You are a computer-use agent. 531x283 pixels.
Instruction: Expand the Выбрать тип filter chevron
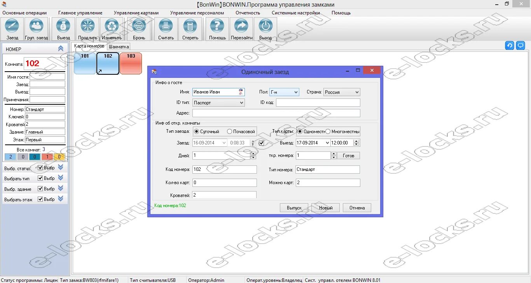point(60,178)
